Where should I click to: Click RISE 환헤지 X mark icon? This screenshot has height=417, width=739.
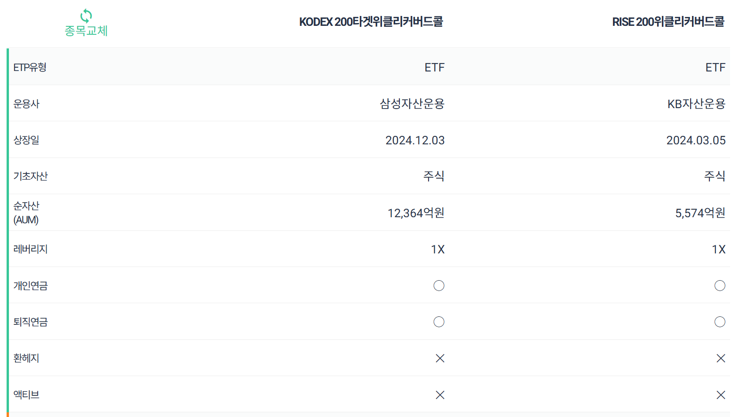coord(721,358)
